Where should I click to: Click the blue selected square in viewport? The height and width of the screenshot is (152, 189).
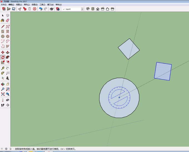tap(163, 71)
